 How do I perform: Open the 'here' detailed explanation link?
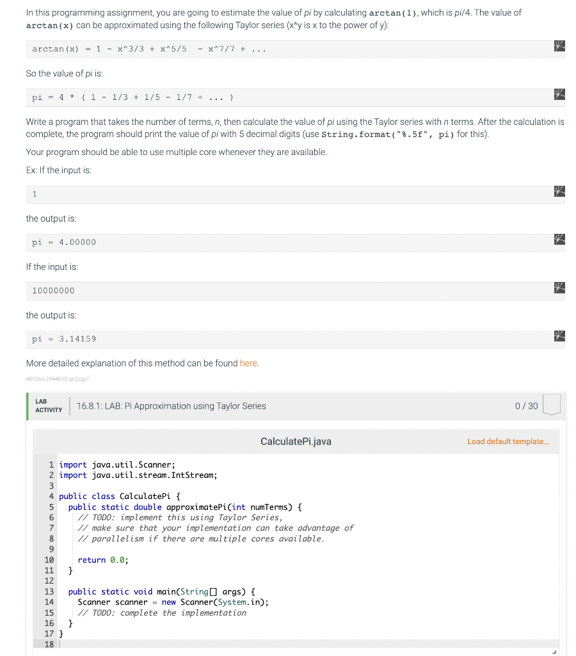click(248, 363)
